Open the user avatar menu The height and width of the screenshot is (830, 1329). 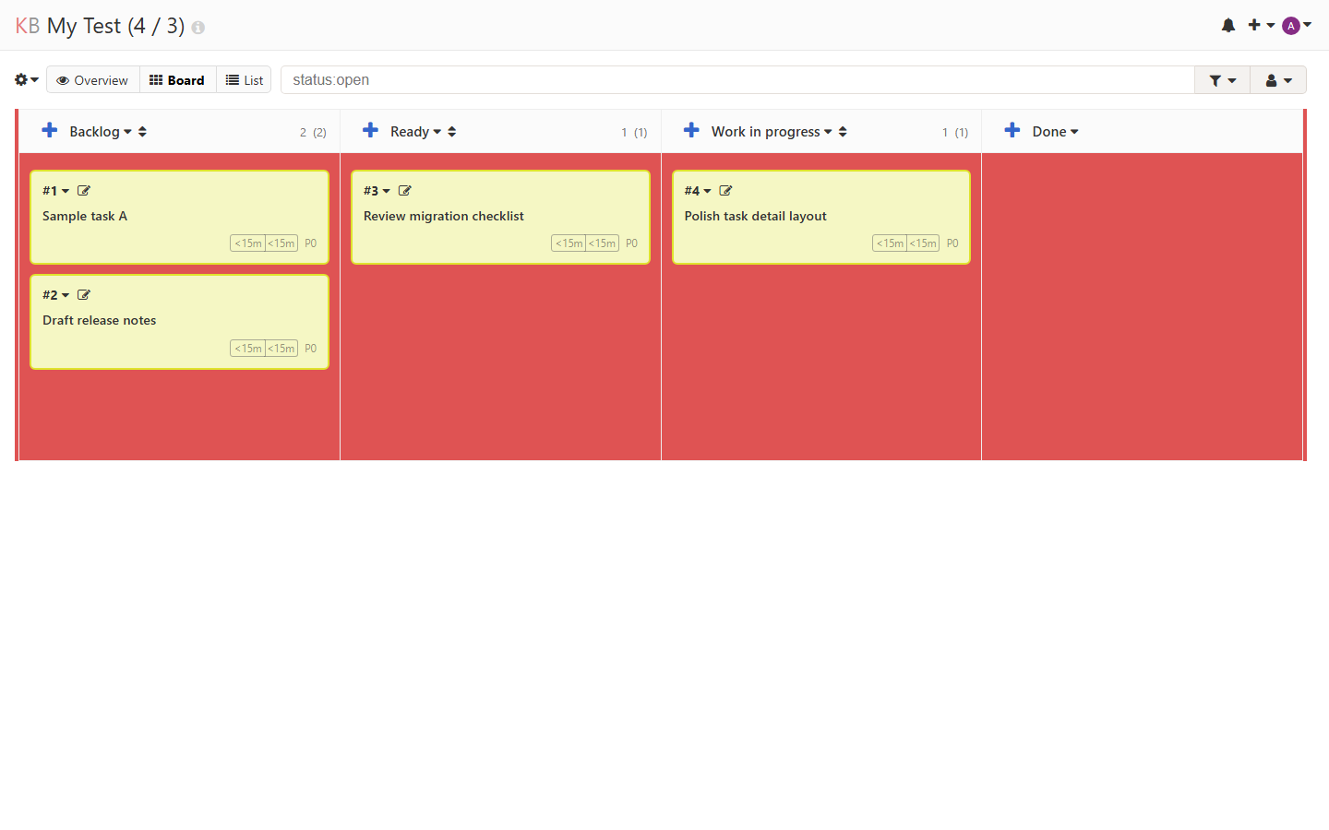click(x=1297, y=26)
